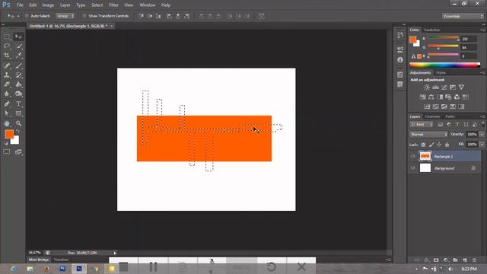Image resolution: width=487 pixels, height=274 pixels.
Task: Select the Rectangle 1 layer thumbnail
Action: [x=425, y=156]
